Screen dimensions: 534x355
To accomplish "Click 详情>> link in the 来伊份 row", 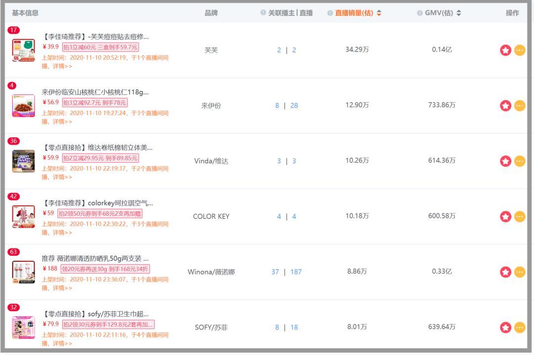I will coord(62,122).
